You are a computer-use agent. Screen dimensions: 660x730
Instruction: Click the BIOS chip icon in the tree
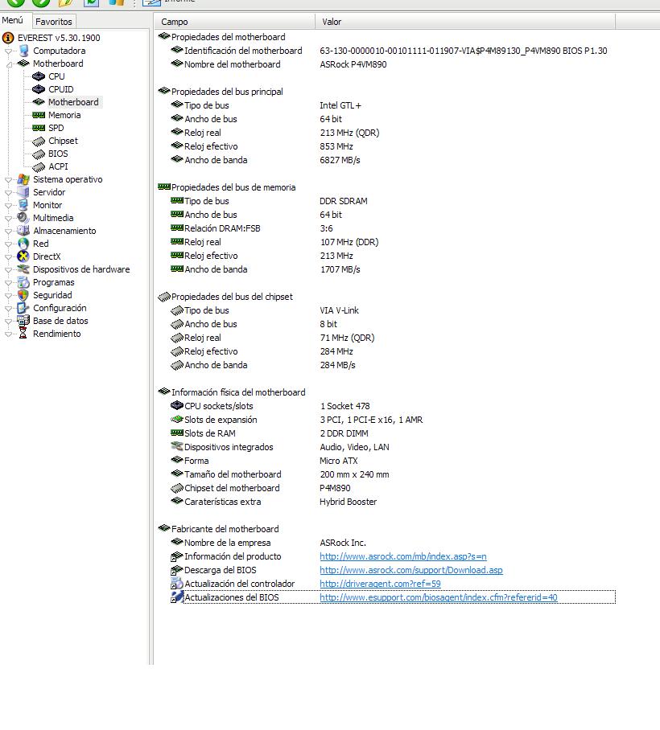pos(38,154)
